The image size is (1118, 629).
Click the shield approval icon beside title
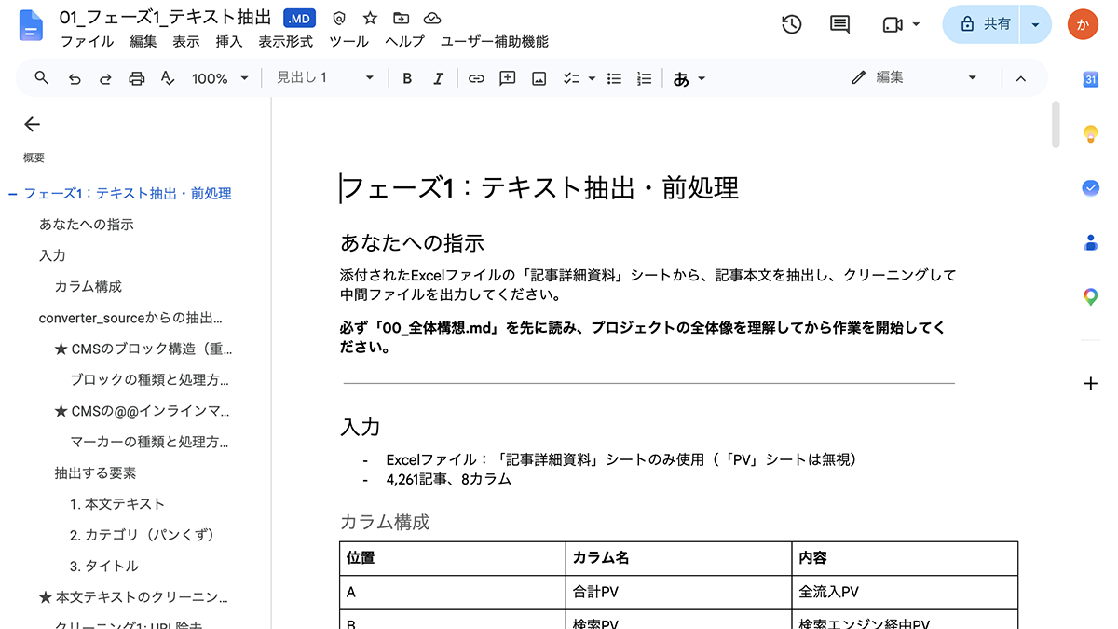coord(339,18)
